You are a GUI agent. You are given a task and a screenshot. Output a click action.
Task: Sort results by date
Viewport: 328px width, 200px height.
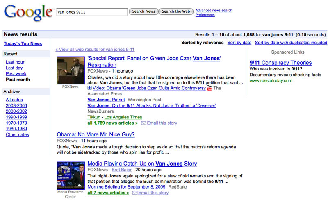[x=239, y=43]
